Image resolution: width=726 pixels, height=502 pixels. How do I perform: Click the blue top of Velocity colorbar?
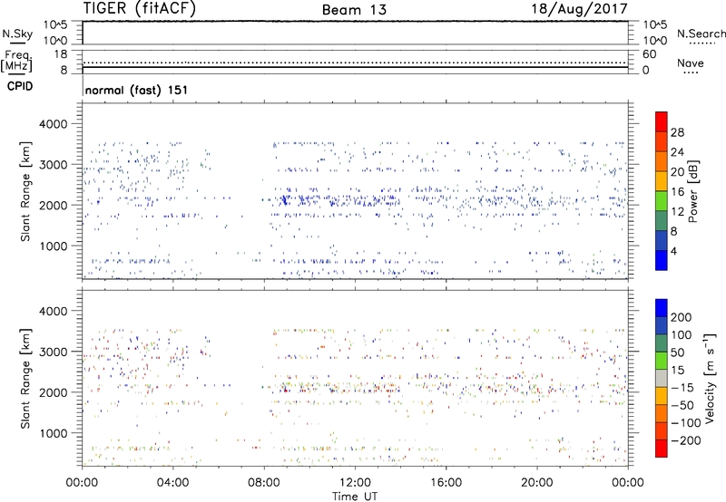[x=662, y=308]
